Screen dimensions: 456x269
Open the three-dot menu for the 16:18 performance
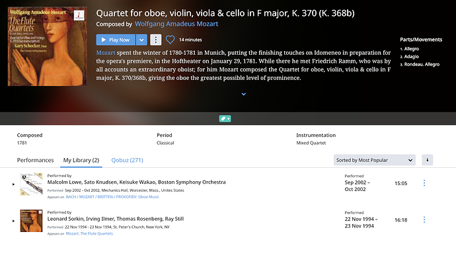(x=424, y=219)
